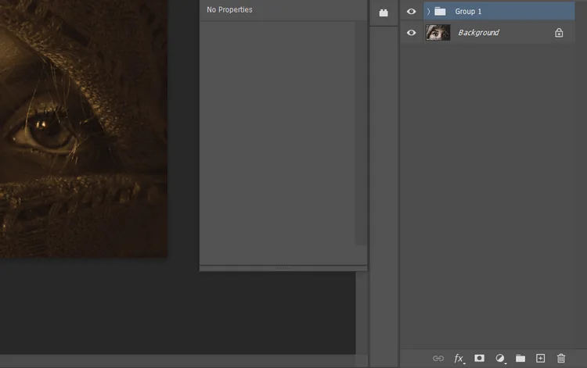Create a new group with folder icon

[x=520, y=358]
